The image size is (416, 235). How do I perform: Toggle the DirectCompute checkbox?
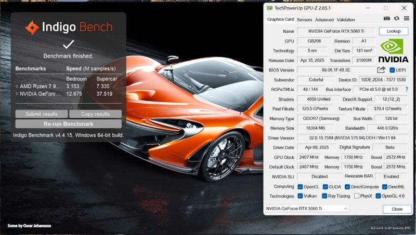[x=347, y=187]
